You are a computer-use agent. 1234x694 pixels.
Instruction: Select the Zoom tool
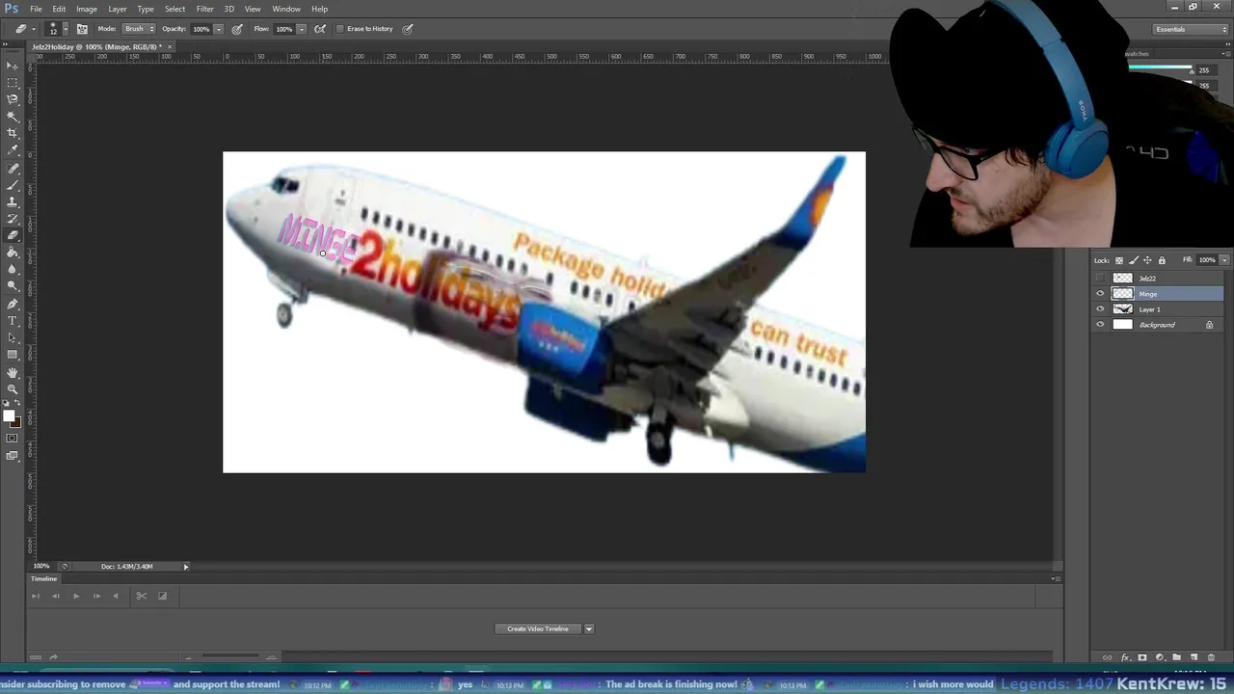tap(13, 388)
